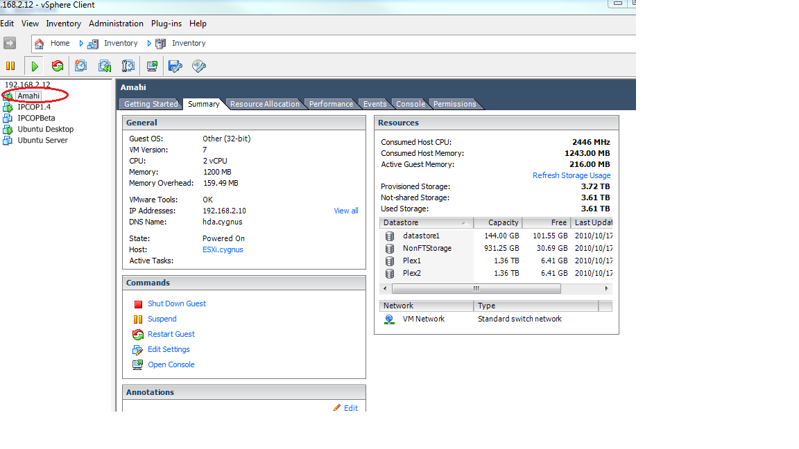This screenshot has width=799, height=449.
Task: Click the NonFTStorage disk icon
Action: click(x=390, y=249)
